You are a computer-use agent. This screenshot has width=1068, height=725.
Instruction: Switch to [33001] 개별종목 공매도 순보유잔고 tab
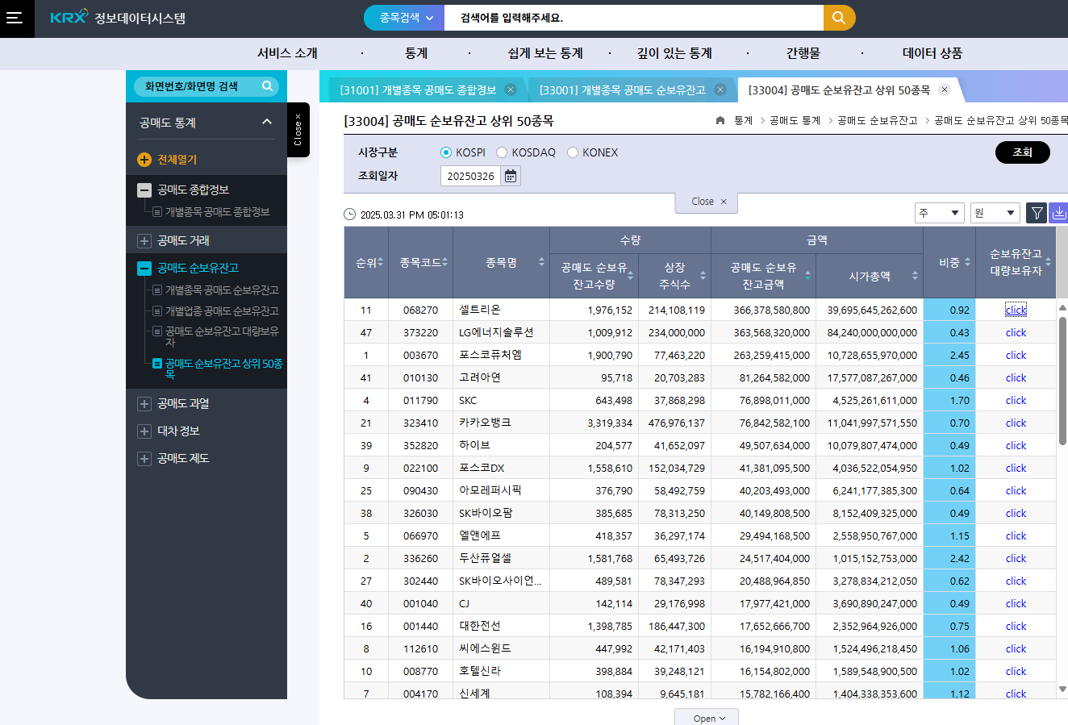[x=622, y=90]
